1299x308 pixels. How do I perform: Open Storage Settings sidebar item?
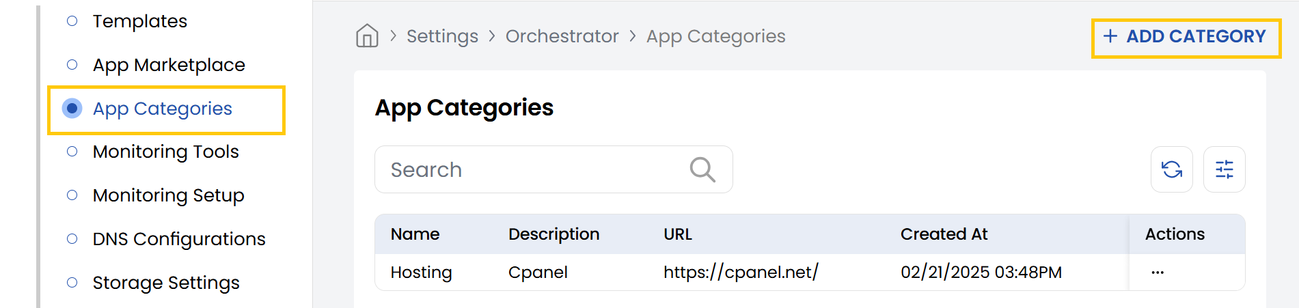tap(166, 283)
